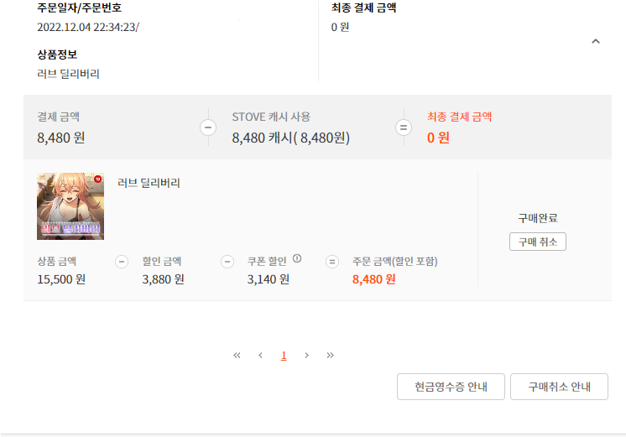Viewport: 626px width, 437px height.
Task: Click the 19 age badge on thumbnail
Action: tap(97, 178)
